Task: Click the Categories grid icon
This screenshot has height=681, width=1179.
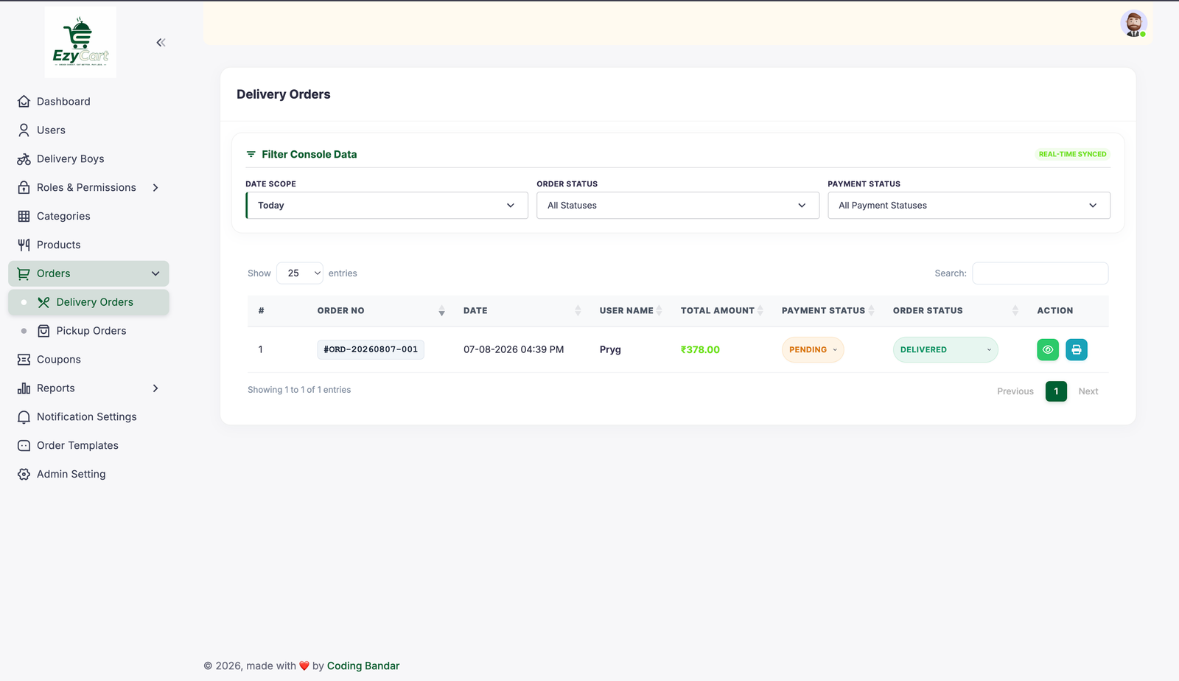Action: (x=24, y=217)
